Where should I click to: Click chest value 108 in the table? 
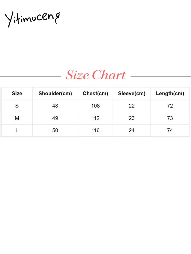(95, 106)
